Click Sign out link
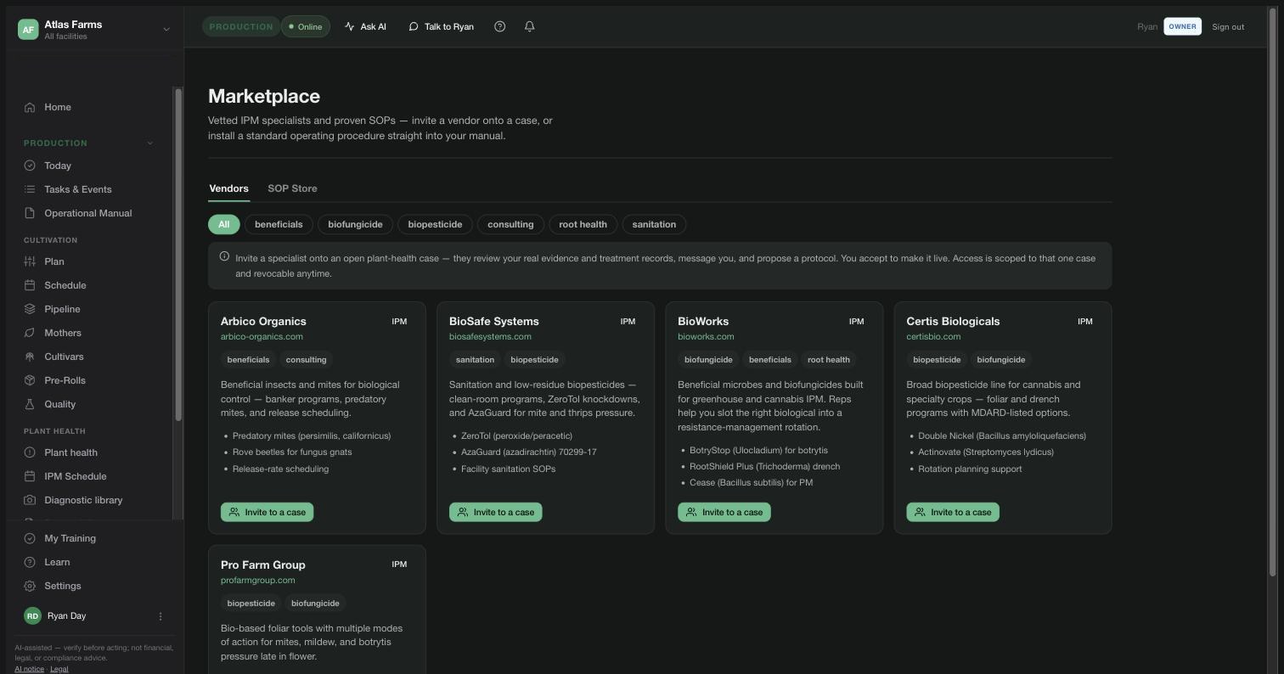Viewport: 1284px width, 674px height. pos(1228,26)
